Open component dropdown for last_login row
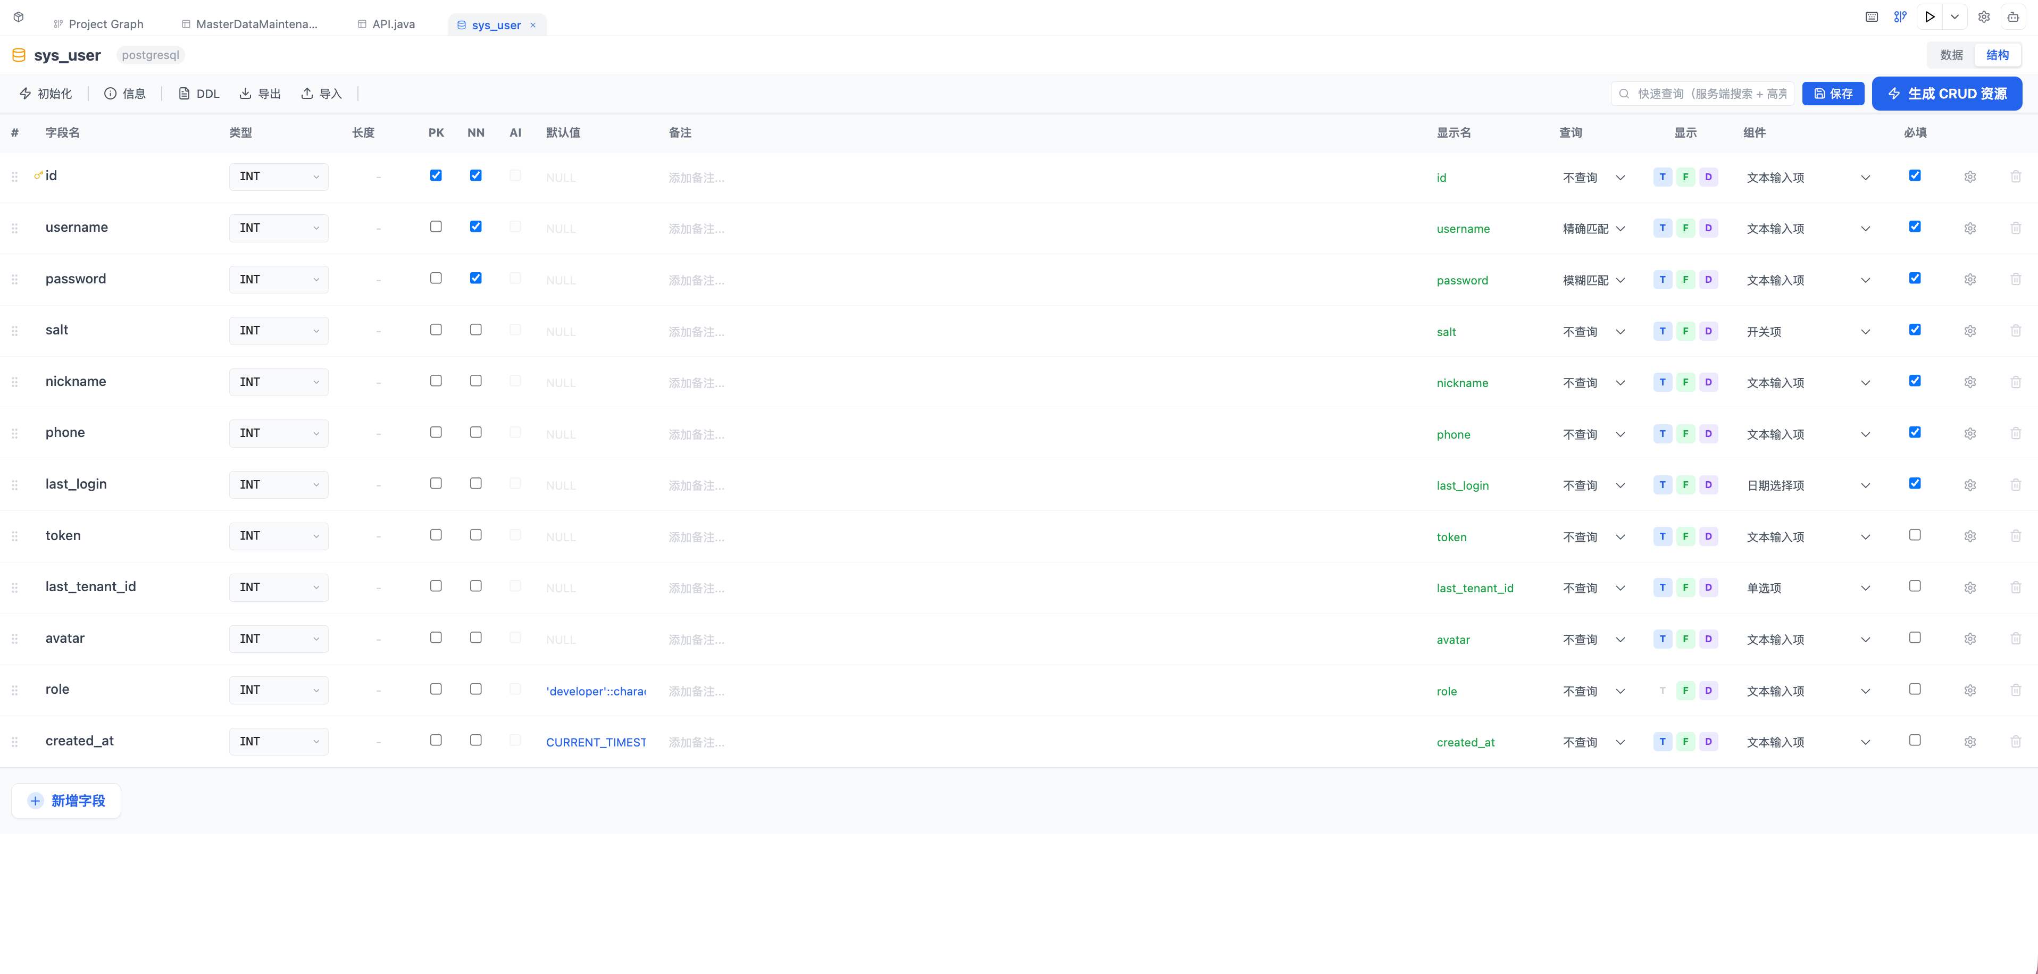 (x=1809, y=485)
